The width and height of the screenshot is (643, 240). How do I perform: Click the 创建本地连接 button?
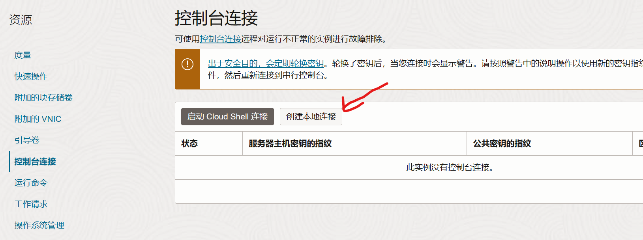click(x=311, y=117)
